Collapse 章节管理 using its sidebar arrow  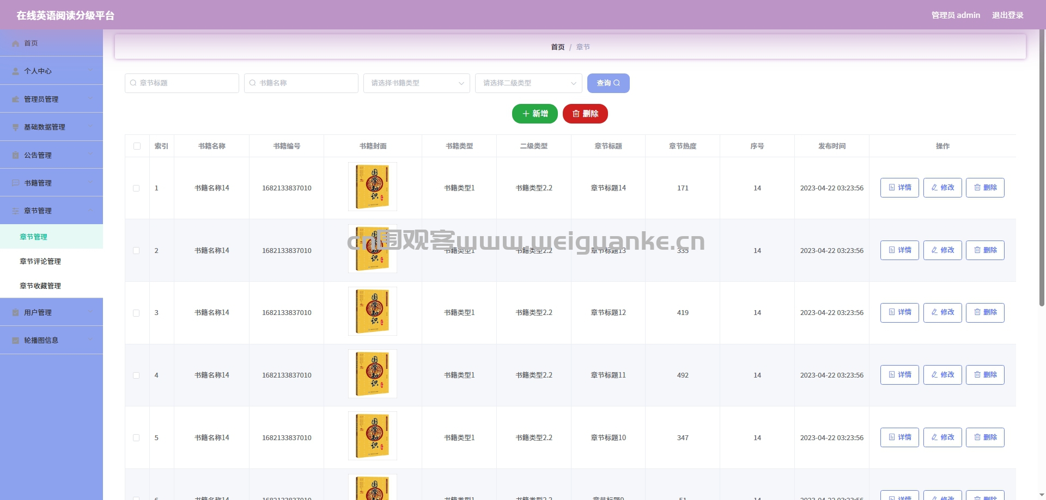91,210
